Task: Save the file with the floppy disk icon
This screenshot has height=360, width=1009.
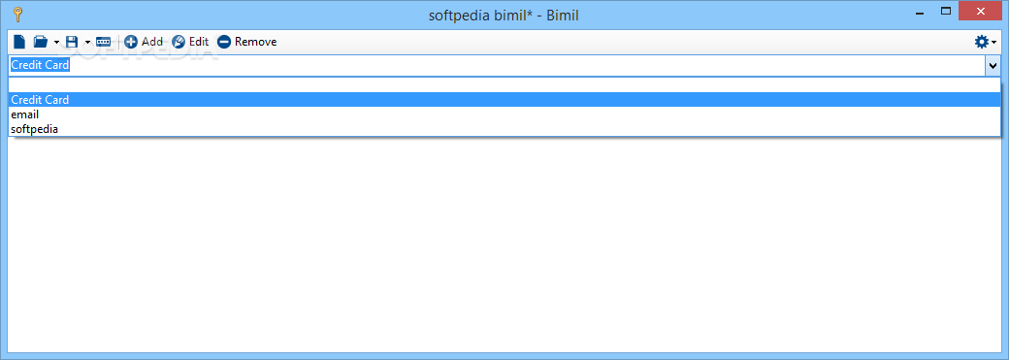Action: [x=72, y=42]
